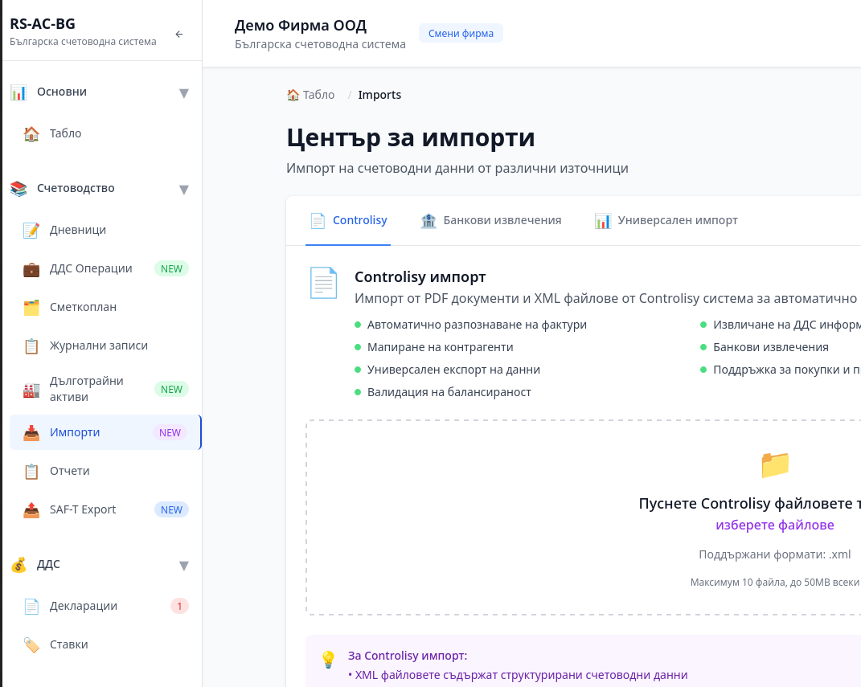Click the изберете файлове link
This screenshot has width=861, height=687.
[775, 525]
